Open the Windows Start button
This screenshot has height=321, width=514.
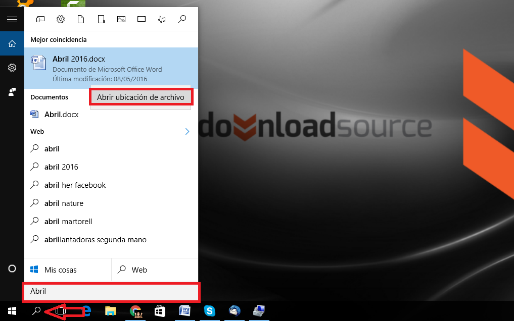pos(12,311)
